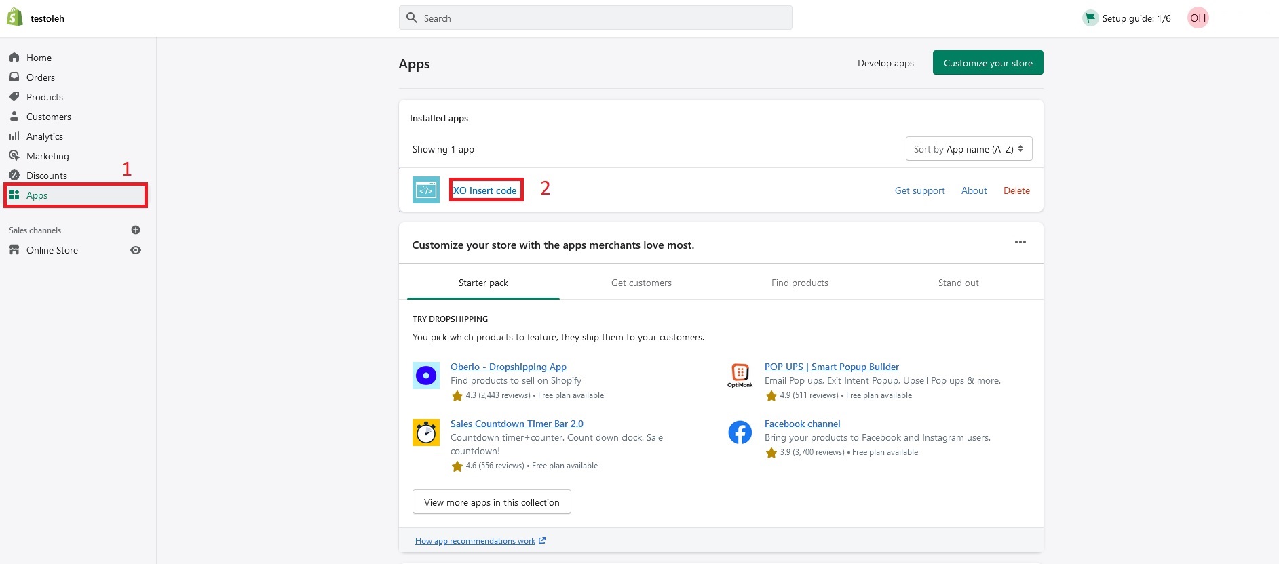Click the Oberlo 4.3 rating star

pyautogui.click(x=457, y=396)
